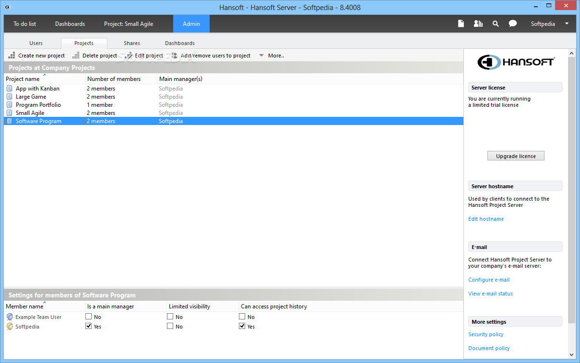This screenshot has height=363, width=580.
Task: Select Small Agile project icon
Action: 10,113
